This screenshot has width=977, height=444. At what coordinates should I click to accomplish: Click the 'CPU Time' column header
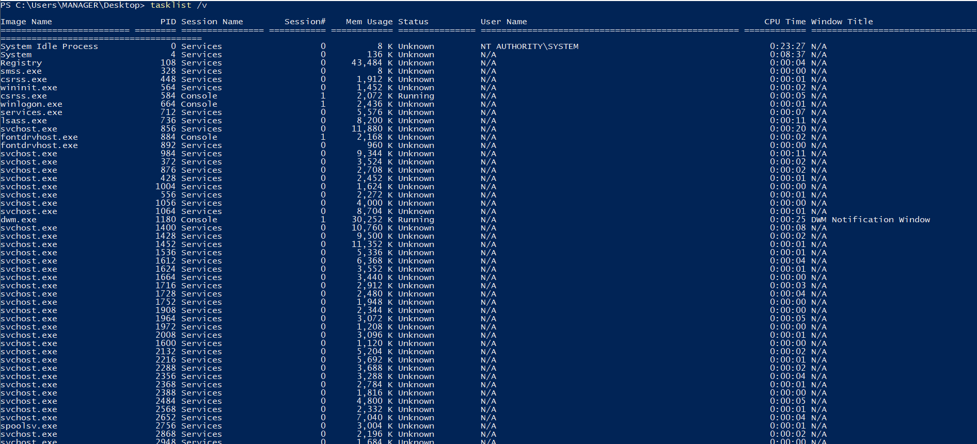[x=785, y=22]
